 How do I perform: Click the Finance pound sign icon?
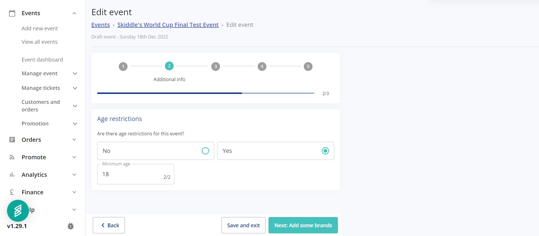click(x=12, y=192)
